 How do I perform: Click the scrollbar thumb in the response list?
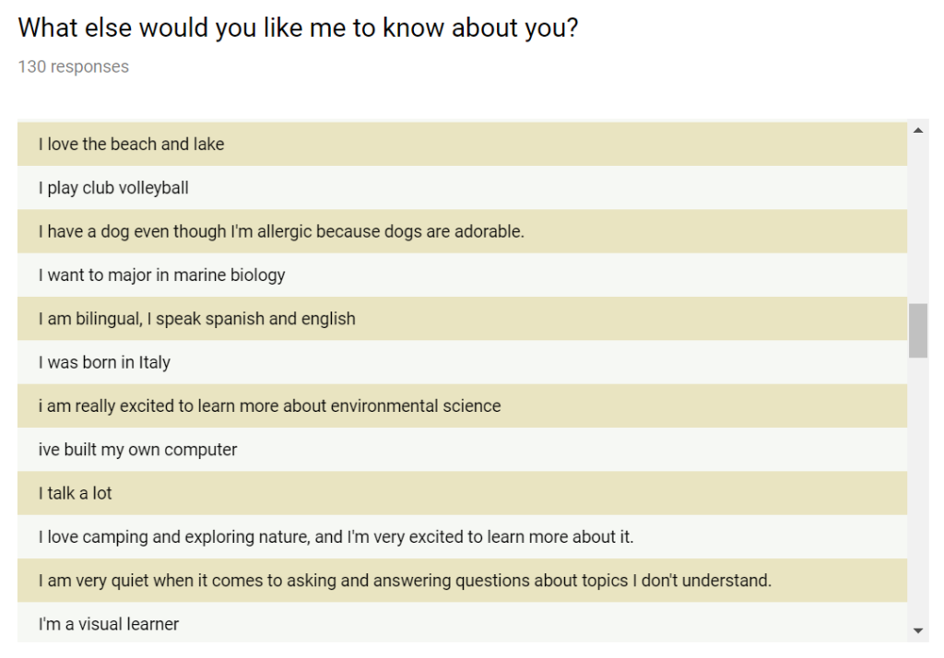click(x=917, y=330)
